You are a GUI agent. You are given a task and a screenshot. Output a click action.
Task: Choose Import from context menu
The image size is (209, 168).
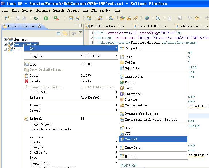click(71, 105)
